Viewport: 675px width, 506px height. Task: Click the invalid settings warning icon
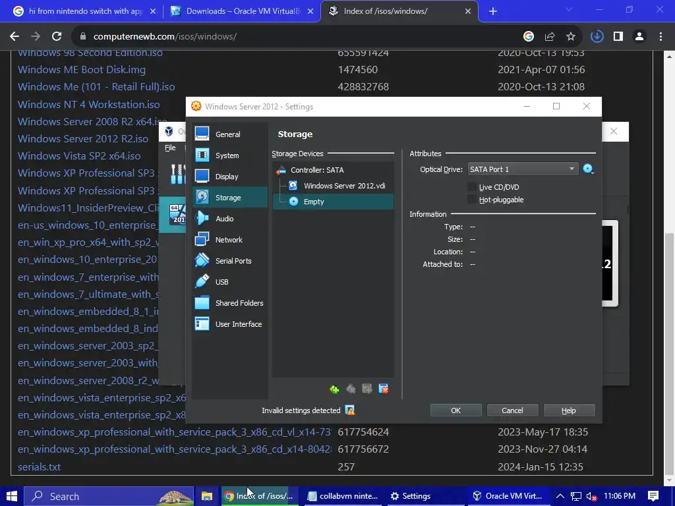point(350,410)
